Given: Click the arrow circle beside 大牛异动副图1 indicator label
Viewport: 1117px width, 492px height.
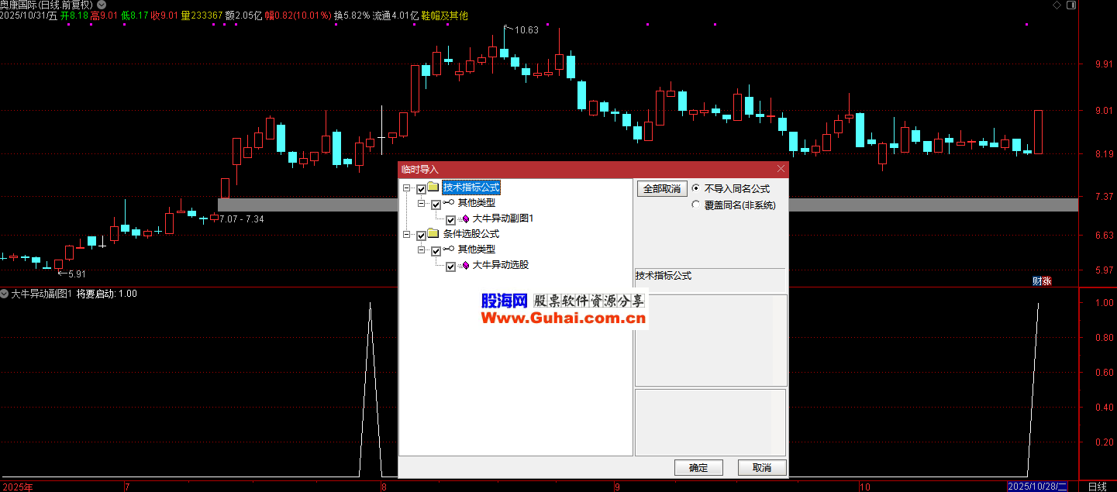Looking at the screenshot, I should coord(5,294).
